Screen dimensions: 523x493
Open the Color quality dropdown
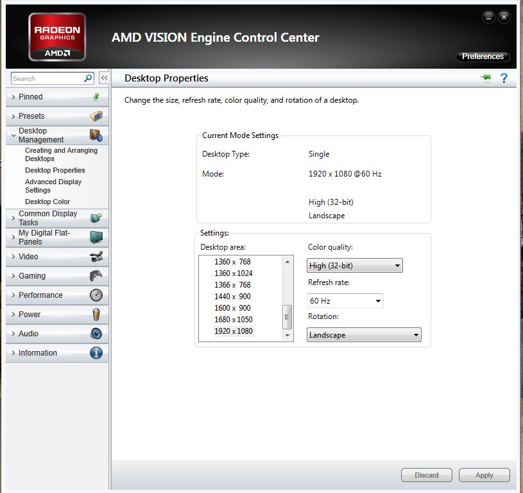pyautogui.click(x=355, y=266)
